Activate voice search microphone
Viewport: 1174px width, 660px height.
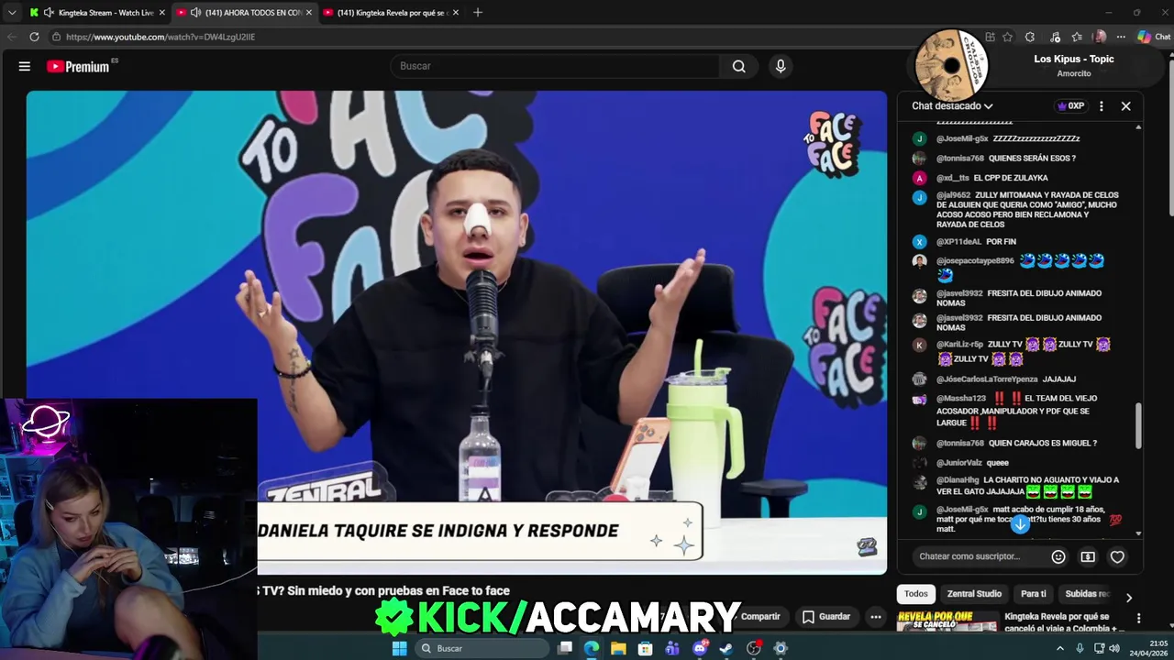coord(781,66)
